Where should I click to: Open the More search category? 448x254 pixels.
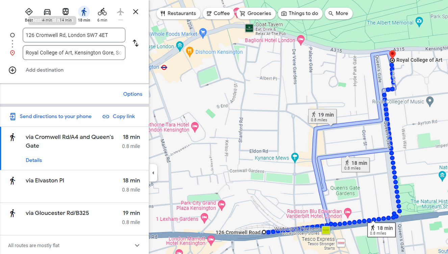[339, 13]
